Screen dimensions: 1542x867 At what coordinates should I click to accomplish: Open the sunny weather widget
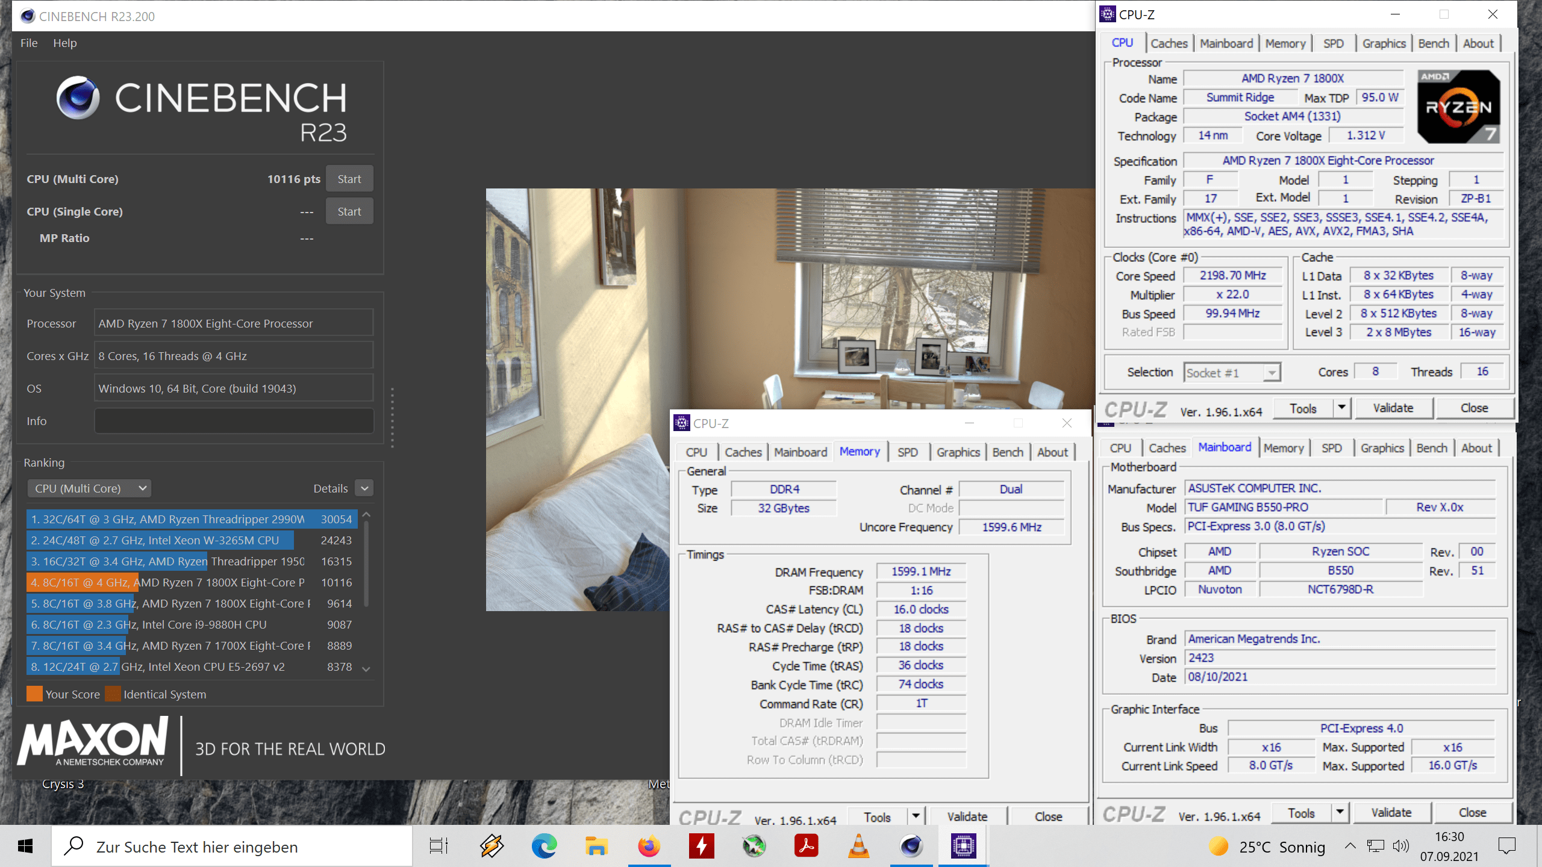click(1267, 847)
